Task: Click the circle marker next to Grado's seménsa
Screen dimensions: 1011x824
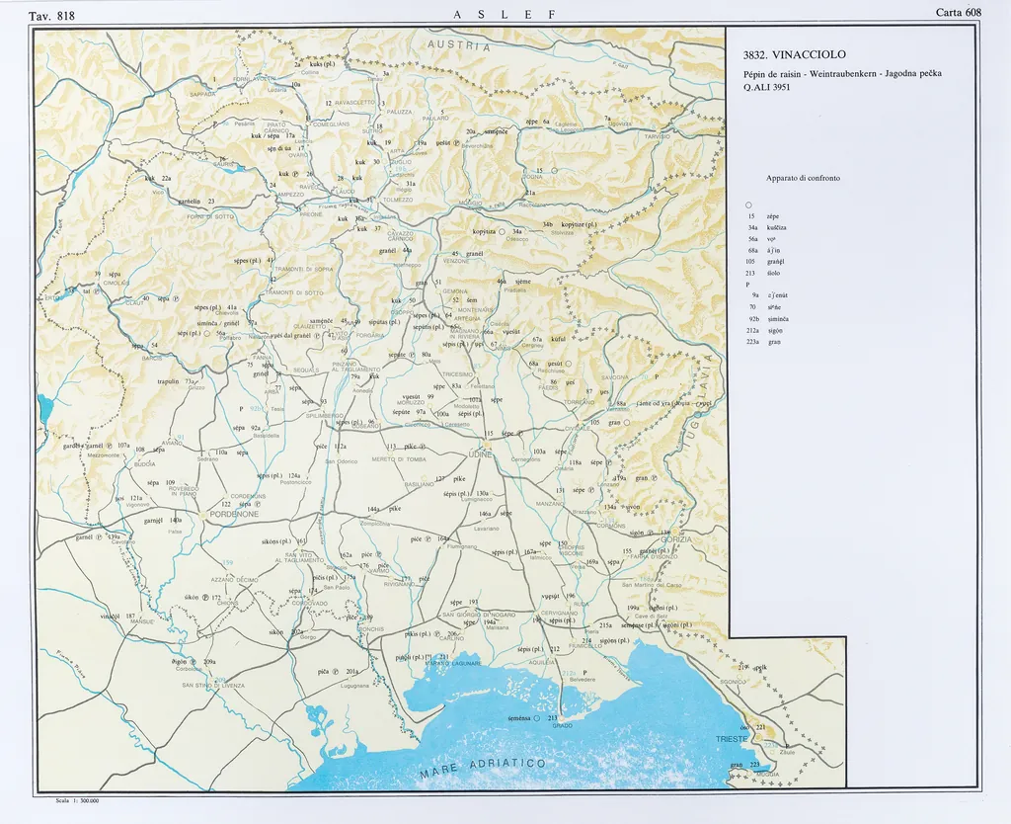Action: [x=536, y=719]
